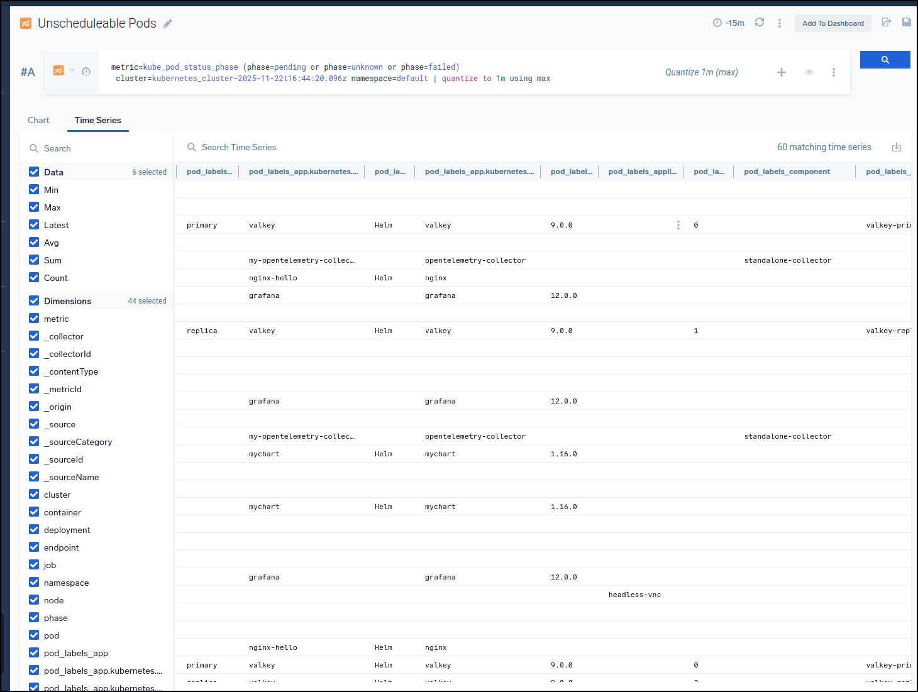Click the pencil icon to rename Unscheduleable Pods
Image resolution: width=918 pixels, height=692 pixels.
click(x=168, y=23)
